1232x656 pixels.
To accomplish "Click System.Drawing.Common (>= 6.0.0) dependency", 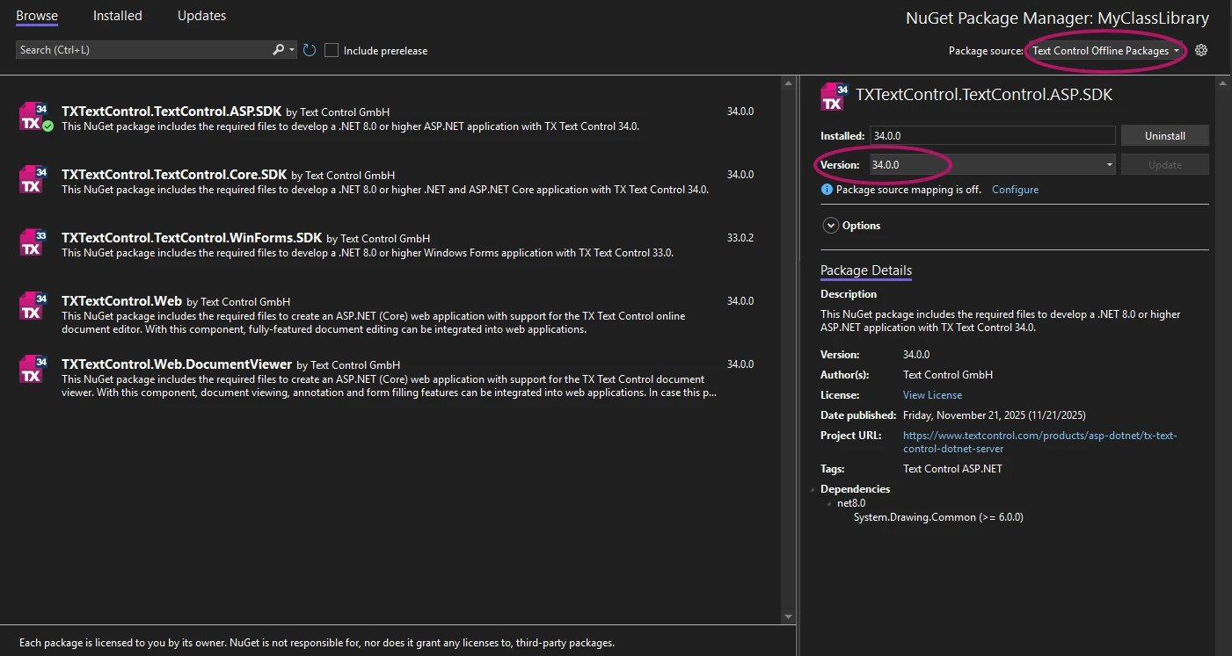I will (x=938, y=517).
